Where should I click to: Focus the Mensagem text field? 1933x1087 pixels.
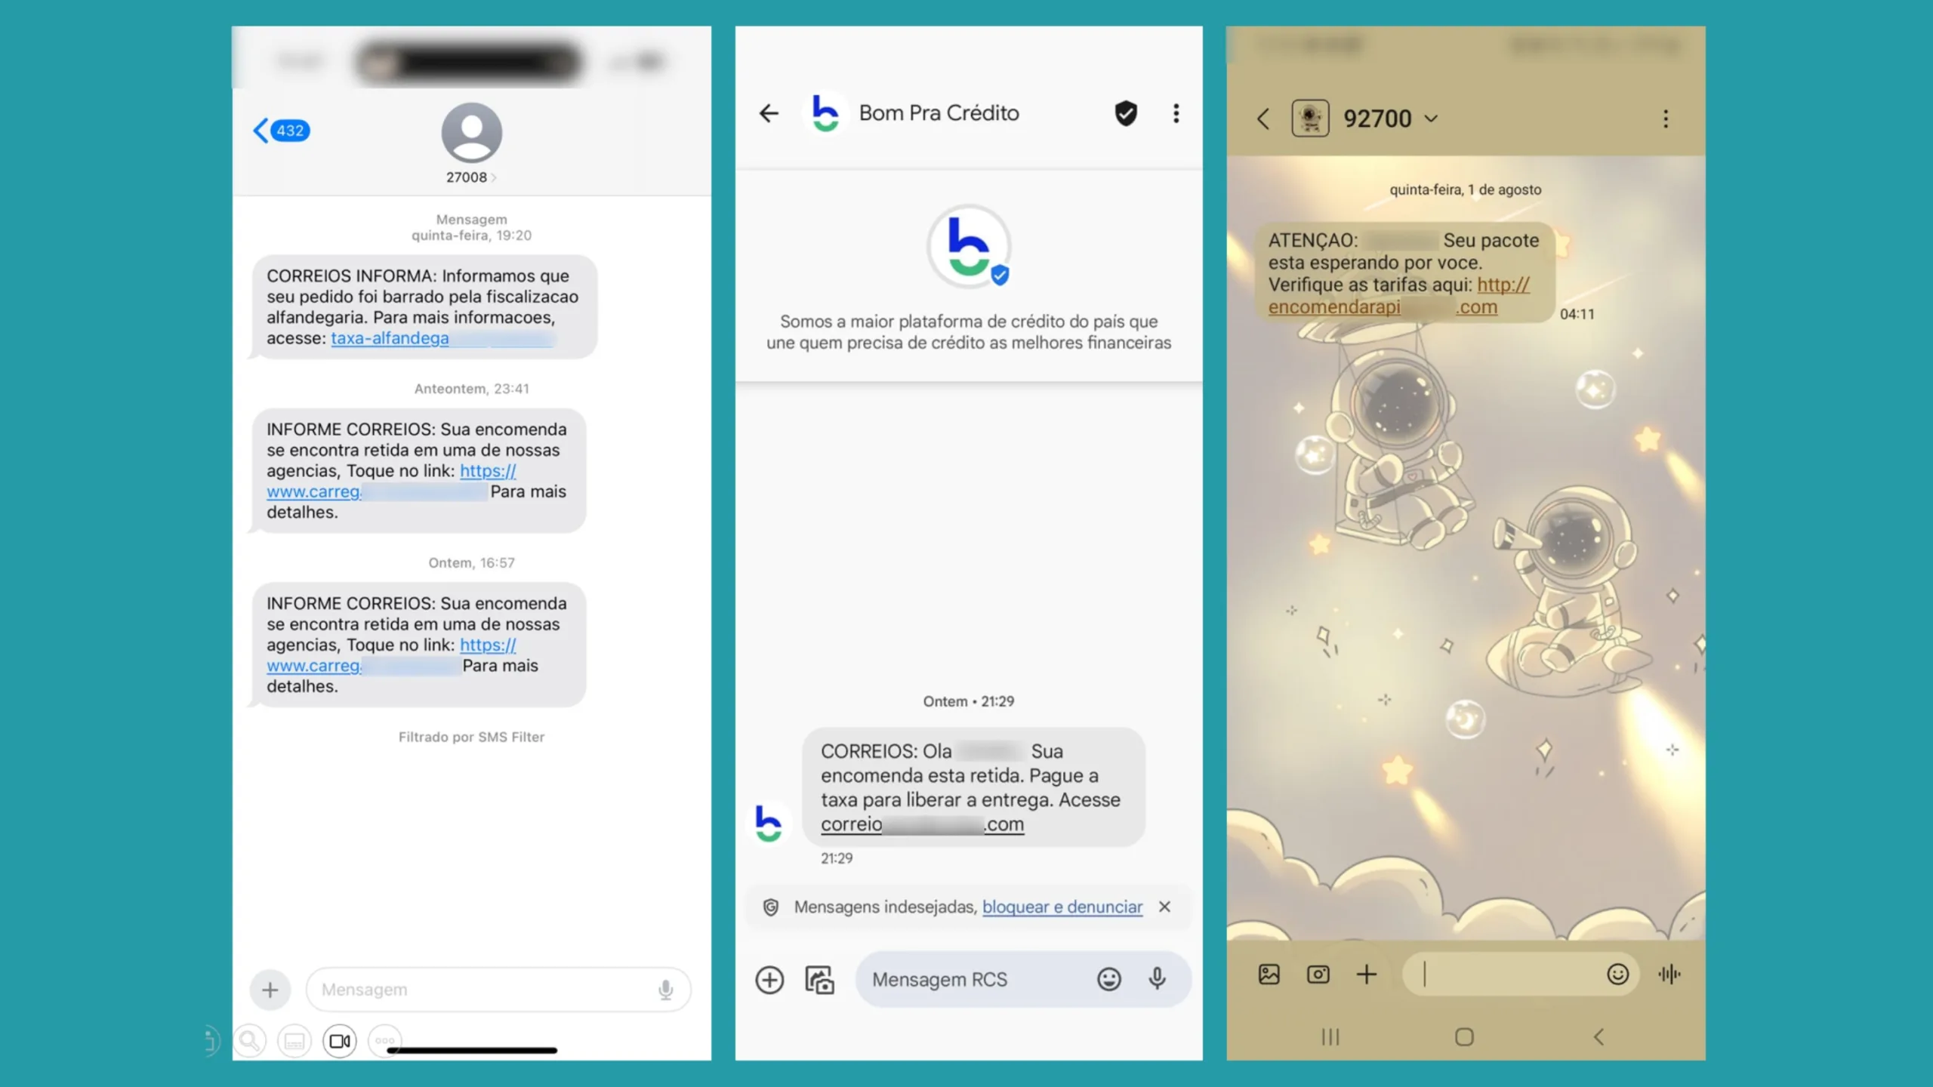click(498, 990)
